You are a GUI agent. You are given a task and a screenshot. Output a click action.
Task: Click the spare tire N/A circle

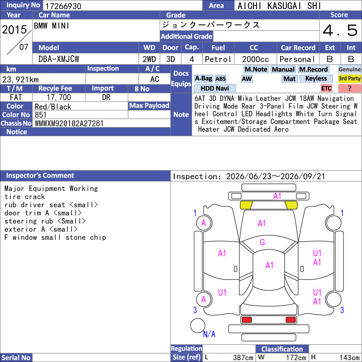click(x=198, y=325)
